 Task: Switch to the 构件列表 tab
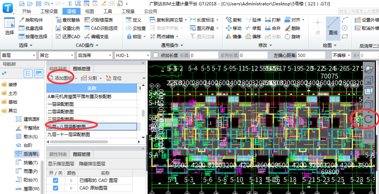tap(58, 69)
